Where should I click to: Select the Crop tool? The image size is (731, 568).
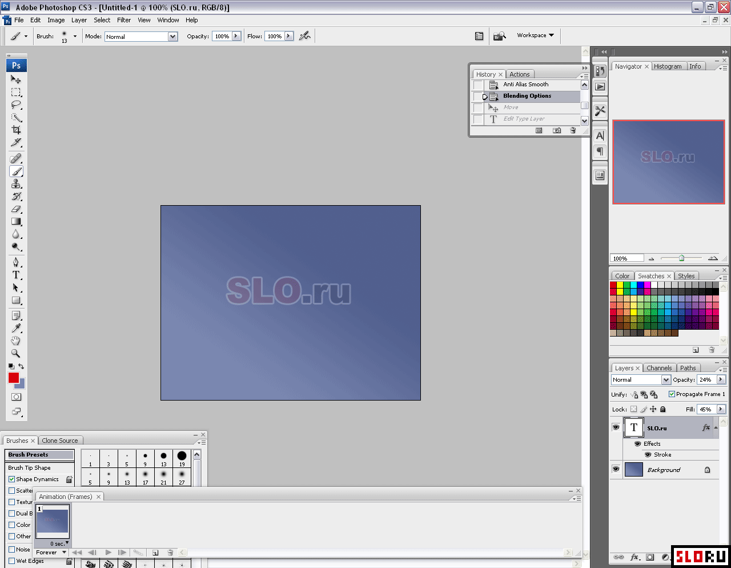coord(16,130)
